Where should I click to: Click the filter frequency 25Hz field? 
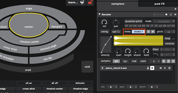167,49
